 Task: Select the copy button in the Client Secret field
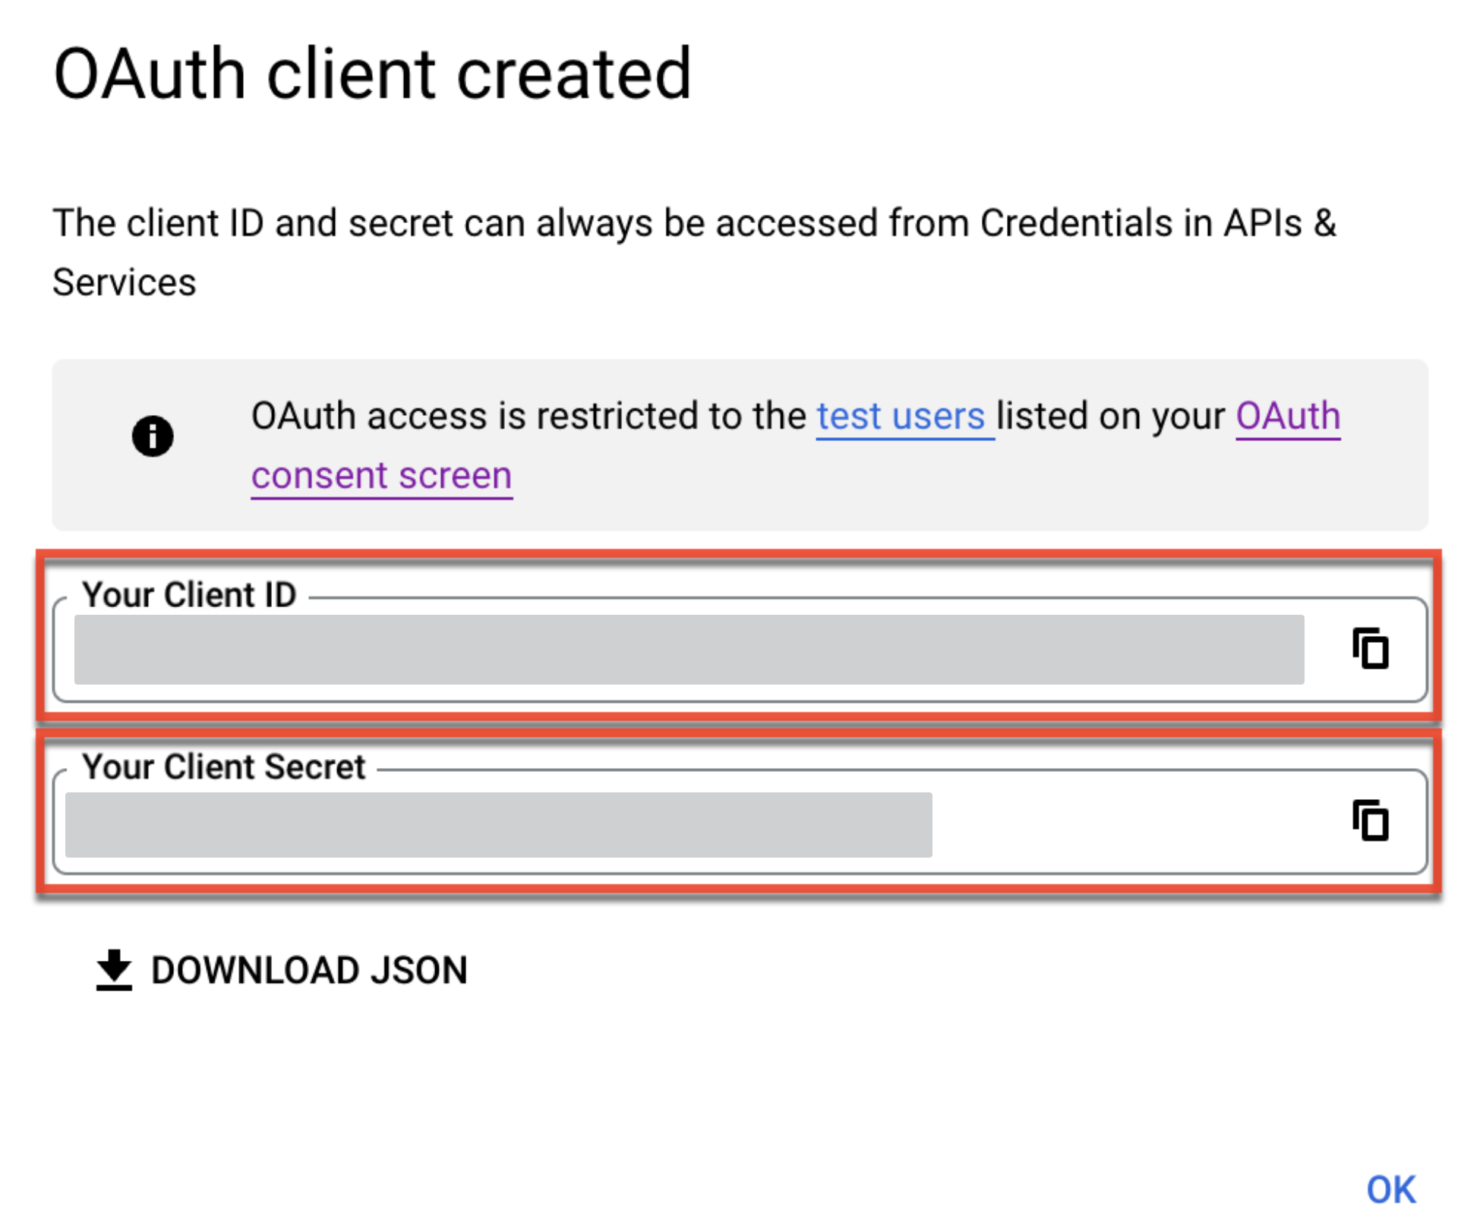1371,821
